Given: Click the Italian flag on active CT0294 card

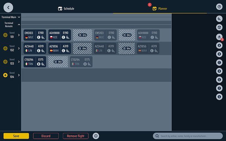Looking at the screenshot, I should 27,64.
